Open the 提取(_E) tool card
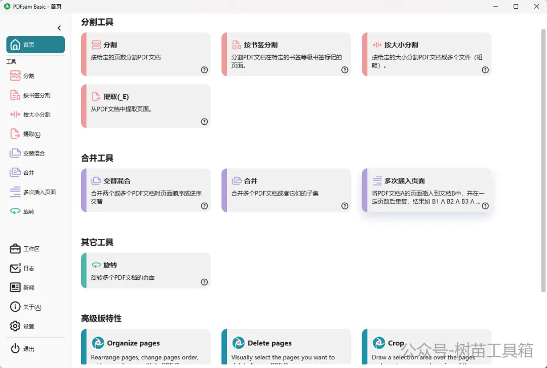 (x=146, y=106)
